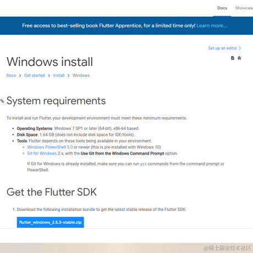Open the Docs navigation tab

tap(222, 8)
